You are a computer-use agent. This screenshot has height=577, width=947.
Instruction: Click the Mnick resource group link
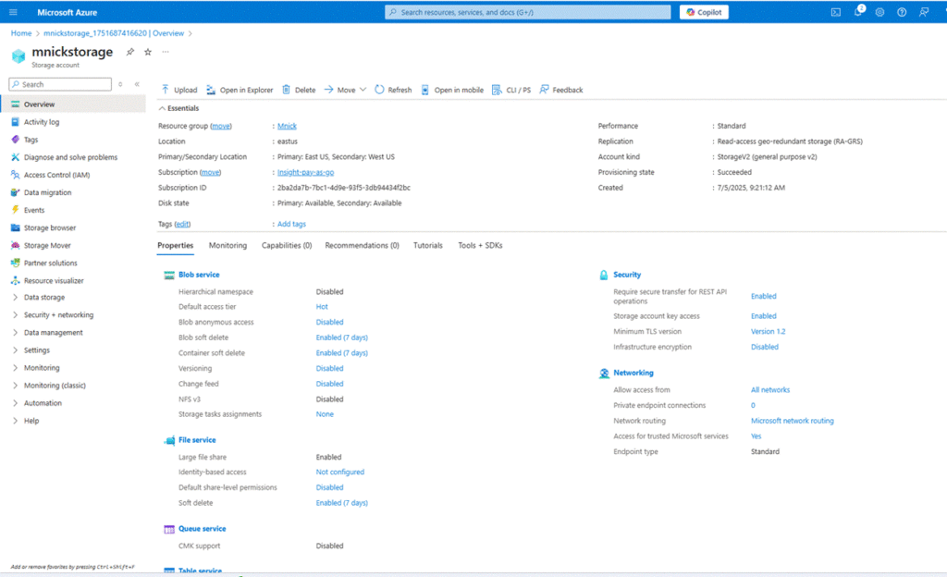[287, 126]
